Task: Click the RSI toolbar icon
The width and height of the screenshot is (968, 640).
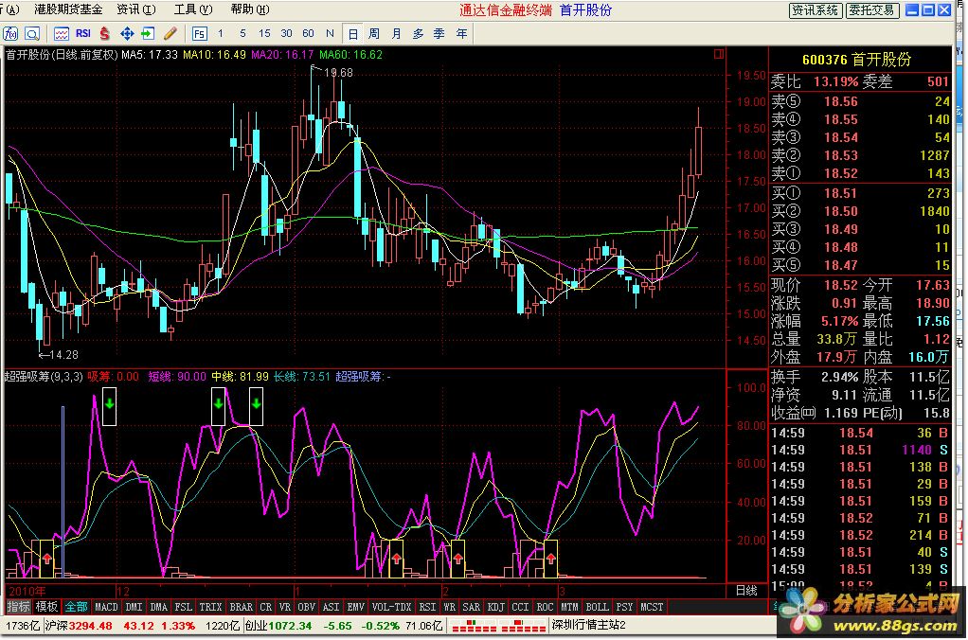Action: pyautogui.click(x=83, y=33)
